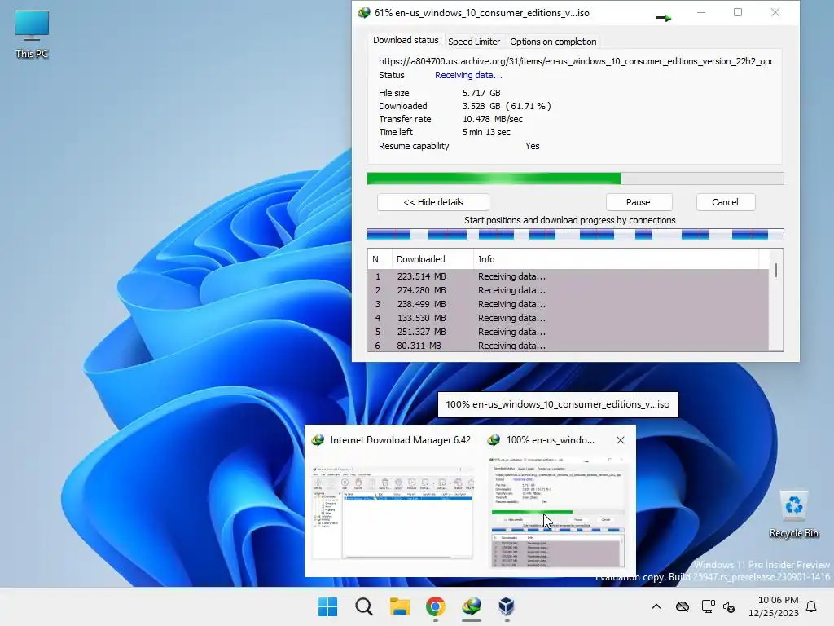Open taskbar Search

(364, 606)
